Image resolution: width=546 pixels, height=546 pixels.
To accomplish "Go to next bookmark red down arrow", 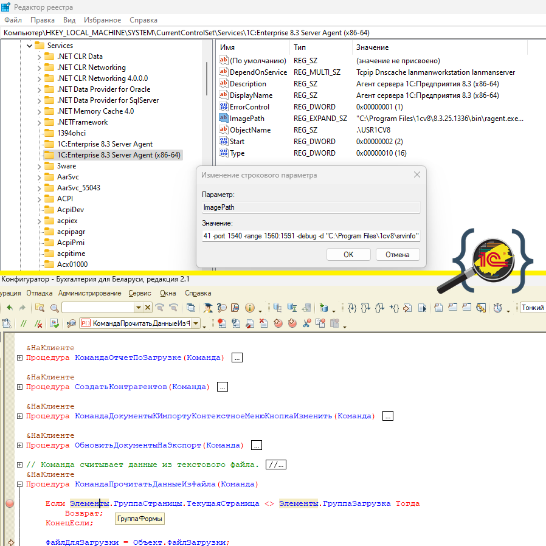I will coord(292,323).
